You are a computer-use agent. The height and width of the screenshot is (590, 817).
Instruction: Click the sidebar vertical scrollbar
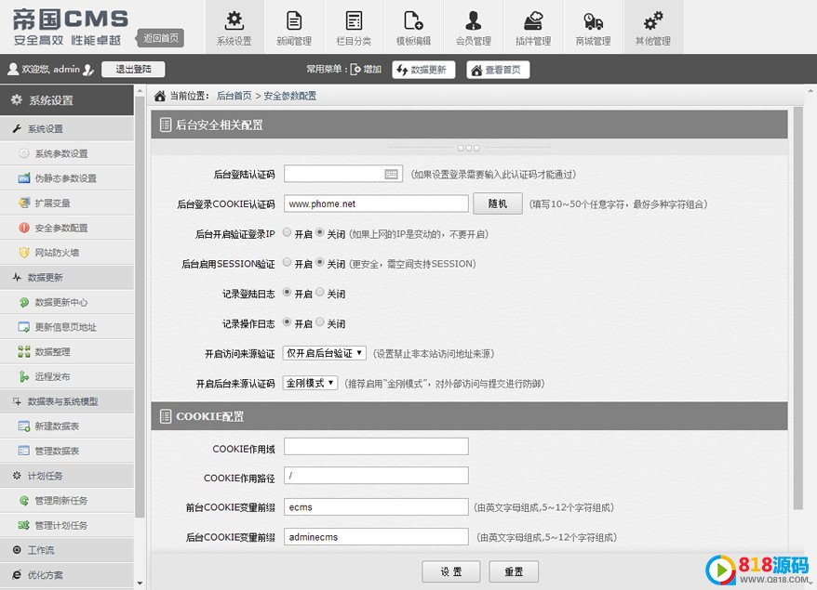[x=140, y=307]
